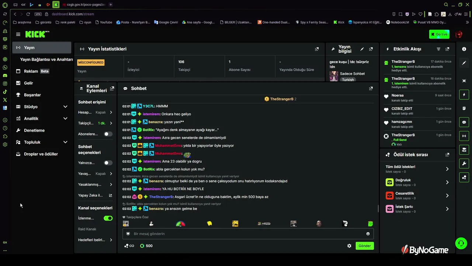Edit the Yayın bilgisi stream info
This screenshot has width=472, height=266.
coord(362,49)
